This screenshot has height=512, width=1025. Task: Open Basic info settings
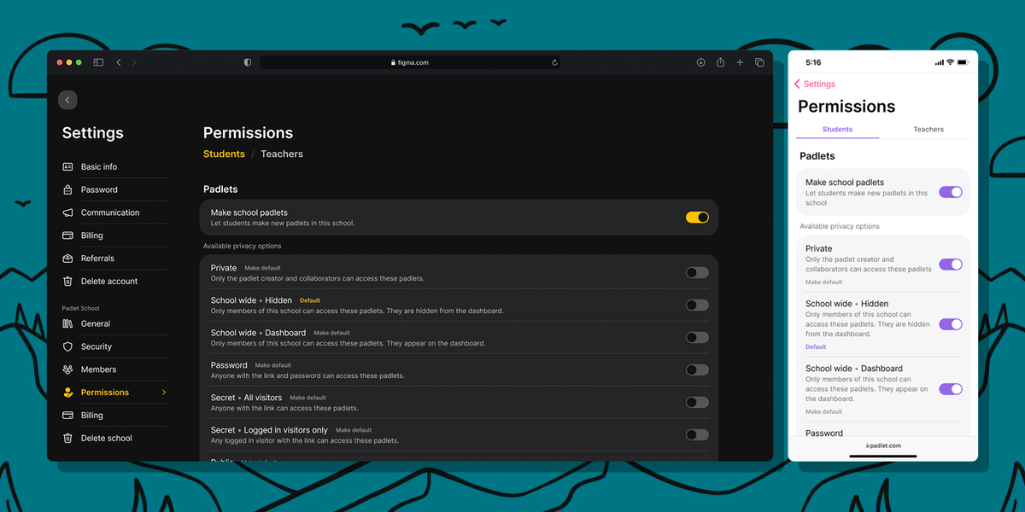(99, 167)
